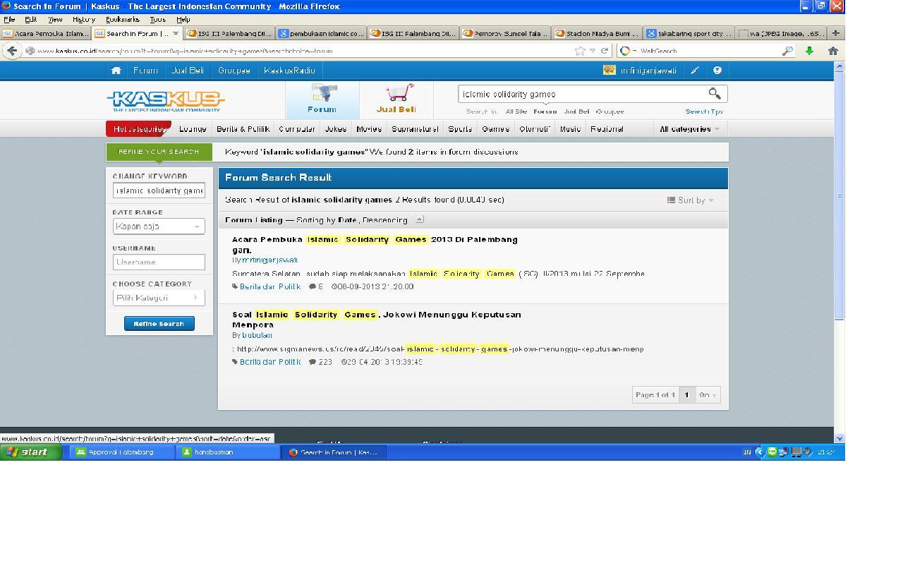
Task: Expand All categories dropdown
Action: [x=689, y=129]
